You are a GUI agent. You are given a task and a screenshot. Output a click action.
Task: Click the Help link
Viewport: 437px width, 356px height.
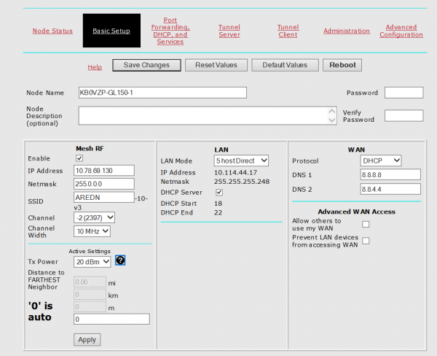95,67
